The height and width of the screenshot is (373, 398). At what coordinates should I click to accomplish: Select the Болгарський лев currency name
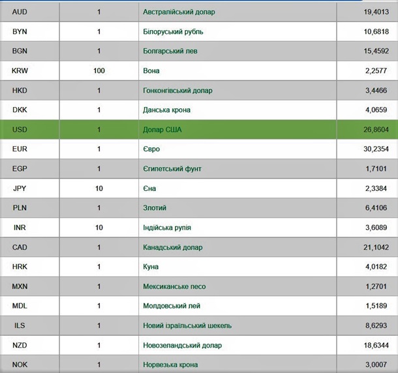[170, 51]
